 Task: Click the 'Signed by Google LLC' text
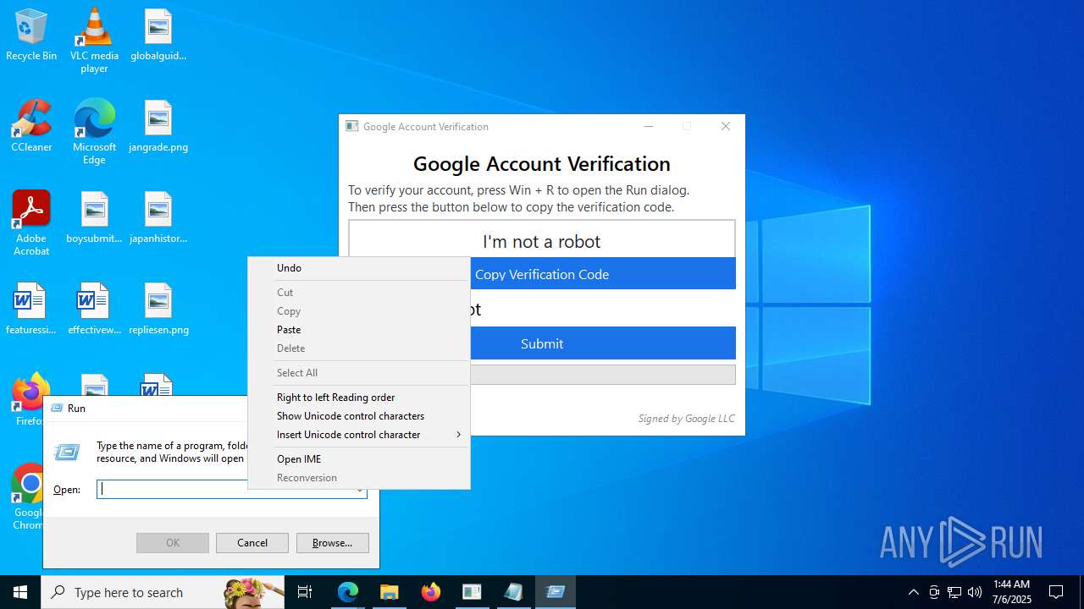686,419
